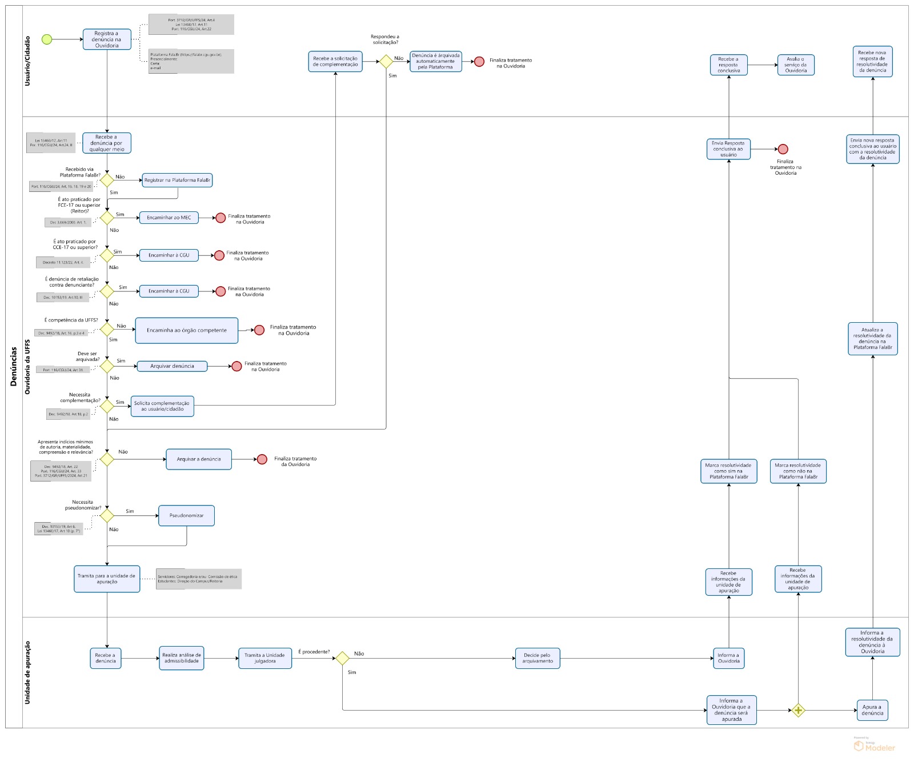The image size is (914, 778).
Task: Click the green start event circle
Action: 47,39
